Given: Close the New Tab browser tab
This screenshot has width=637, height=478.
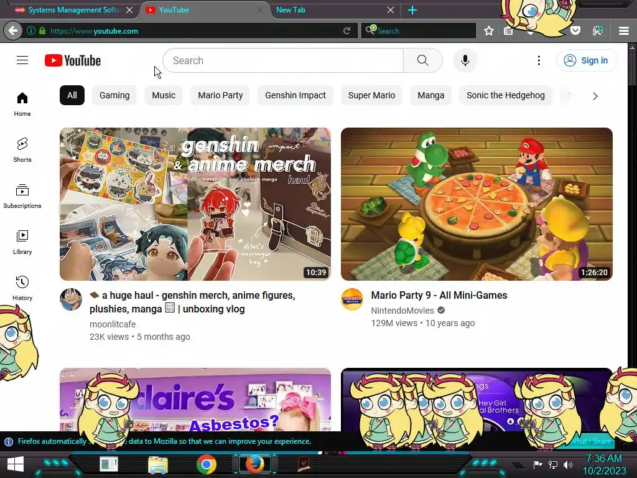Looking at the screenshot, I should coord(391,10).
